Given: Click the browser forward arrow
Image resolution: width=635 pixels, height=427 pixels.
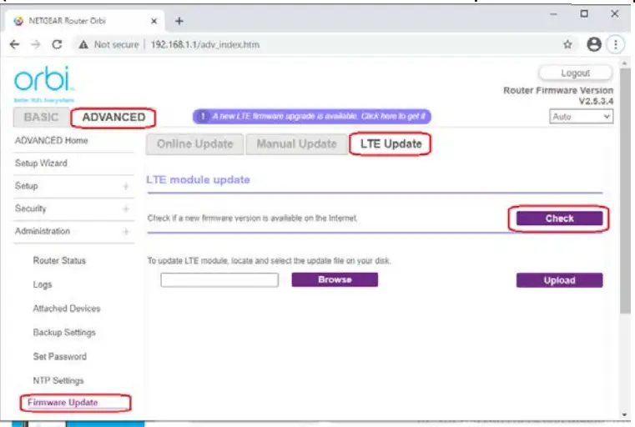Looking at the screenshot, I should point(36,44).
